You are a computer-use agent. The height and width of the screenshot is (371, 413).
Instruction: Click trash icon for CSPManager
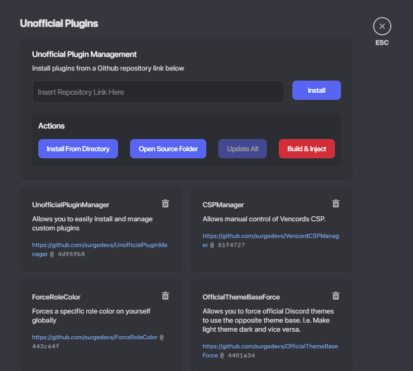336,204
